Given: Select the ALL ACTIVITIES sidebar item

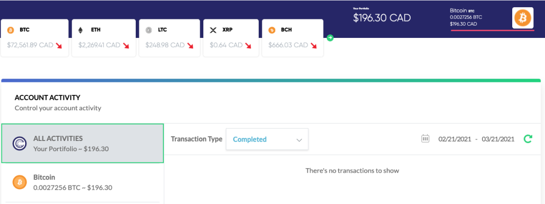Looking at the screenshot, I should coord(82,144).
